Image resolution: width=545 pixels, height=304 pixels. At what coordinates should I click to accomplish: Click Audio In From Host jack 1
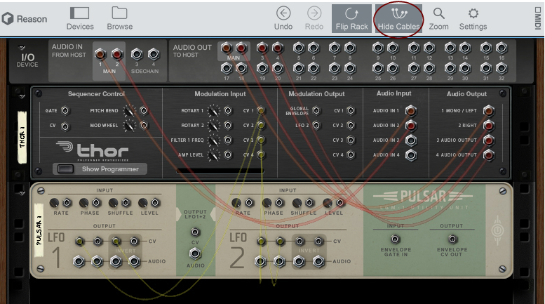pos(100,54)
